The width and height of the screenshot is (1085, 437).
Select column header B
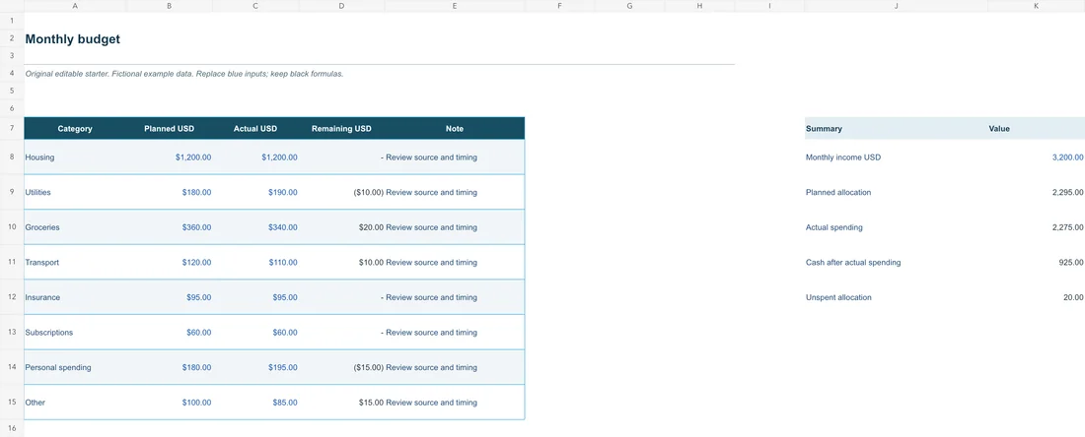pyautogui.click(x=170, y=6)
